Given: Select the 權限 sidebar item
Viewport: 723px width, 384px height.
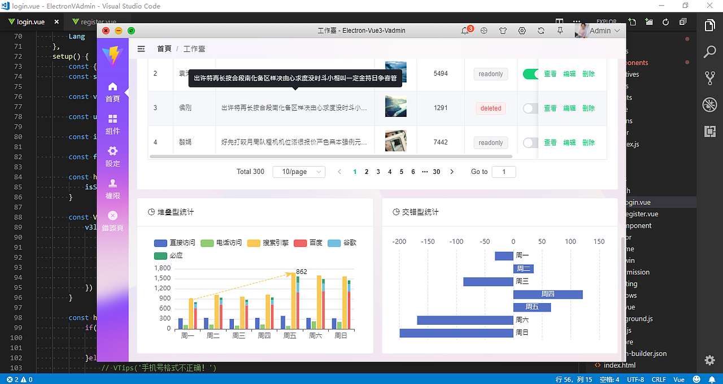Looking at the screenshot, I should [x=112, y=187].
